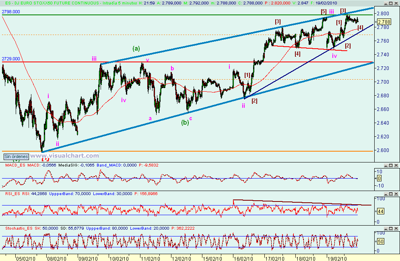Viewport: 400px width, 261px height.
Task: Click the RSI LowerBand: 30,0000 label
Action: [112, 194]
